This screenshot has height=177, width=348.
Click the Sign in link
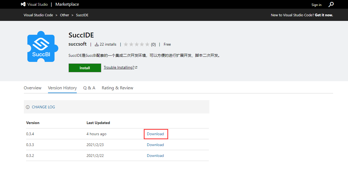tap(316, 5)
